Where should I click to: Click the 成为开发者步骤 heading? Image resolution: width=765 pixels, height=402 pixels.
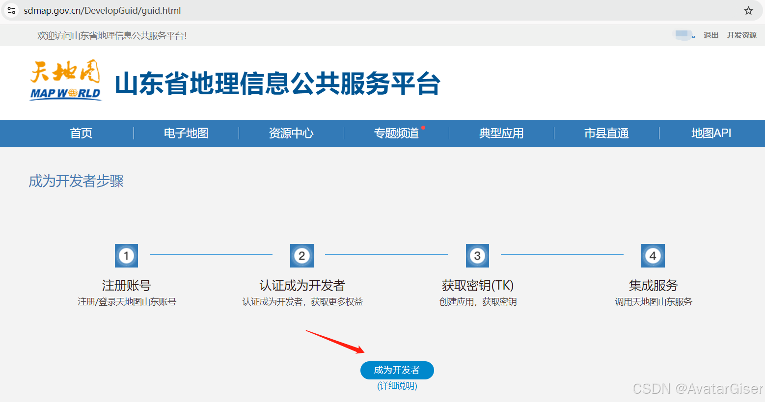pos(76,181)
